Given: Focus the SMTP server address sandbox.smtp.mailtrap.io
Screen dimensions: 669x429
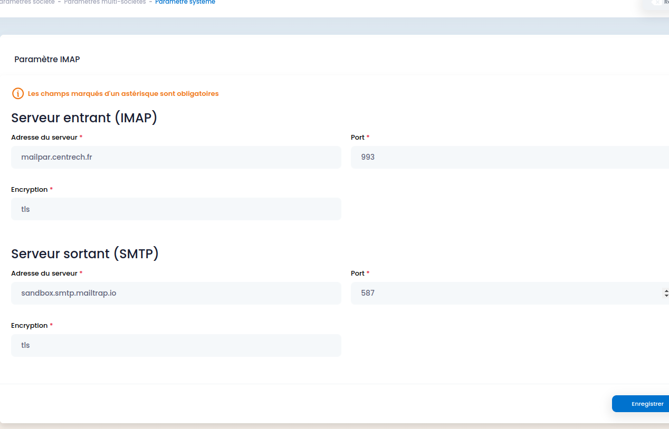Looking at the screenshot, I should [x=176, y=293].
